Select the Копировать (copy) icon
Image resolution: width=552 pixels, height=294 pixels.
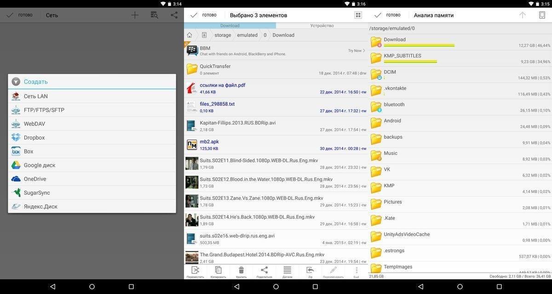pyautogui.click(x=218, y=271)
